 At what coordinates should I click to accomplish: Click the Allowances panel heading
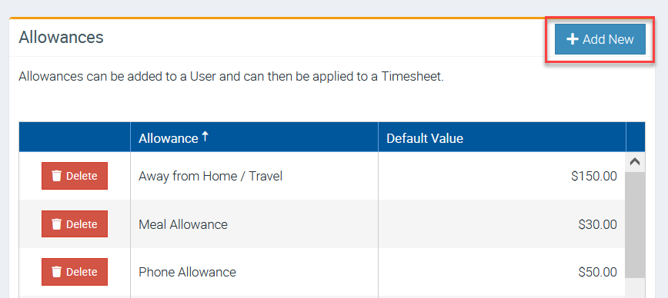pyautogui.click(x=61, y=38)
